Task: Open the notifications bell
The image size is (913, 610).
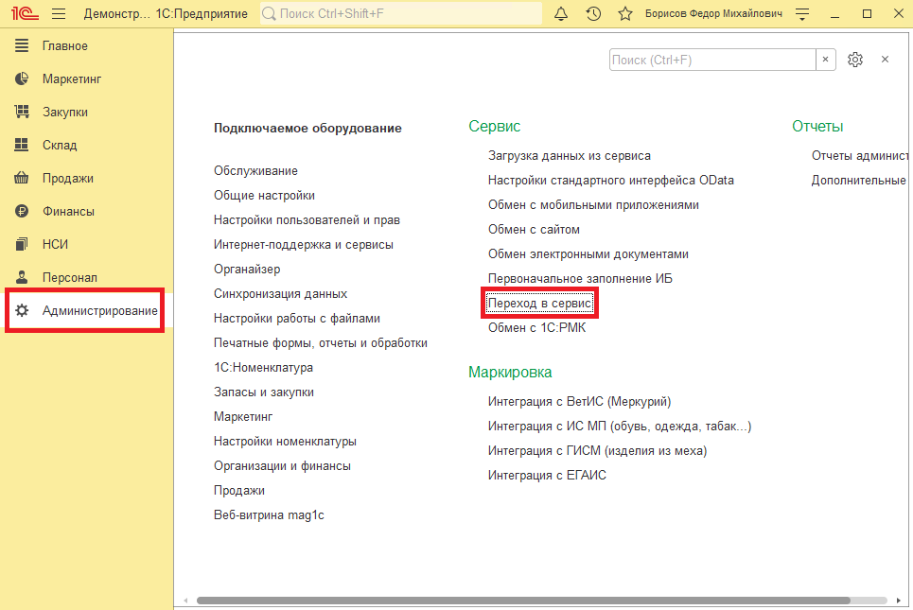Action: (561, 13)
